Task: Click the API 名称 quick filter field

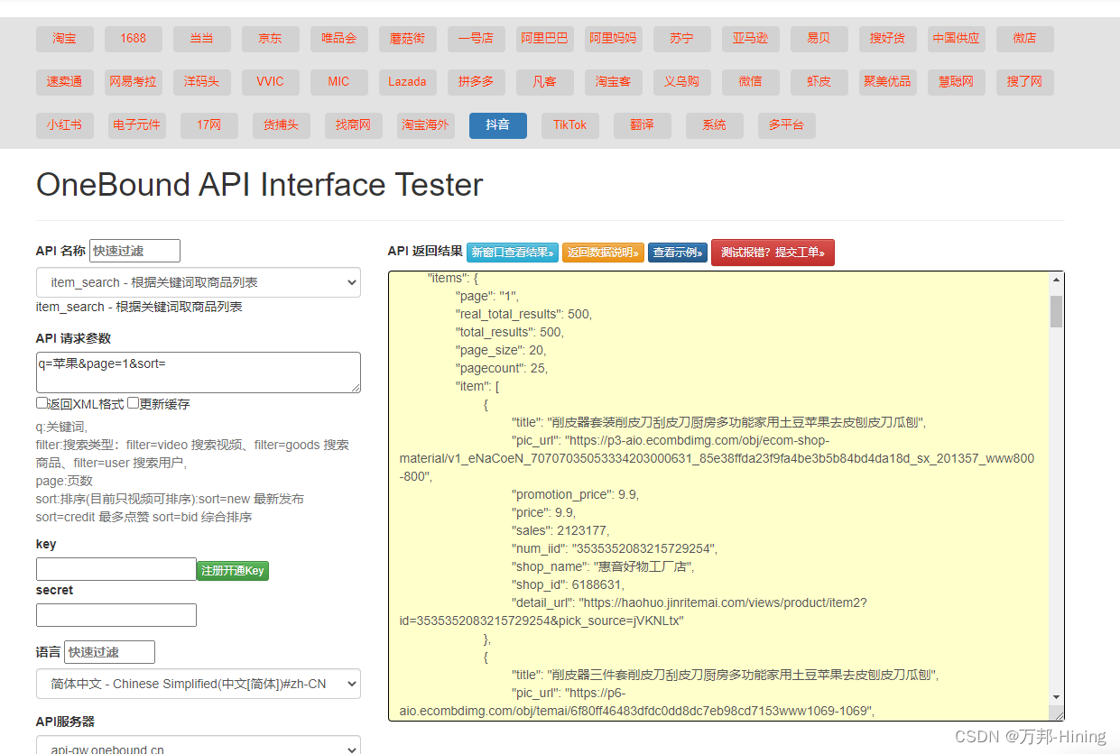Action: 134,251
